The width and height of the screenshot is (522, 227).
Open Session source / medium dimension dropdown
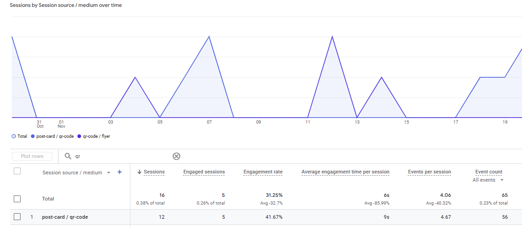pyautogui.click(x=108, y=173)
